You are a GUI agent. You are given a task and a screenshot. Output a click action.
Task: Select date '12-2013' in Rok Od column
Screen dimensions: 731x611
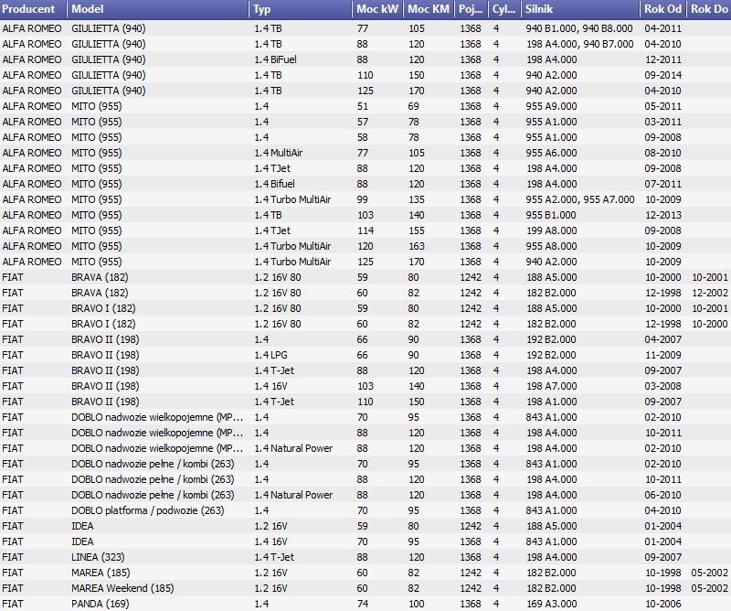(x=663, y=215)
